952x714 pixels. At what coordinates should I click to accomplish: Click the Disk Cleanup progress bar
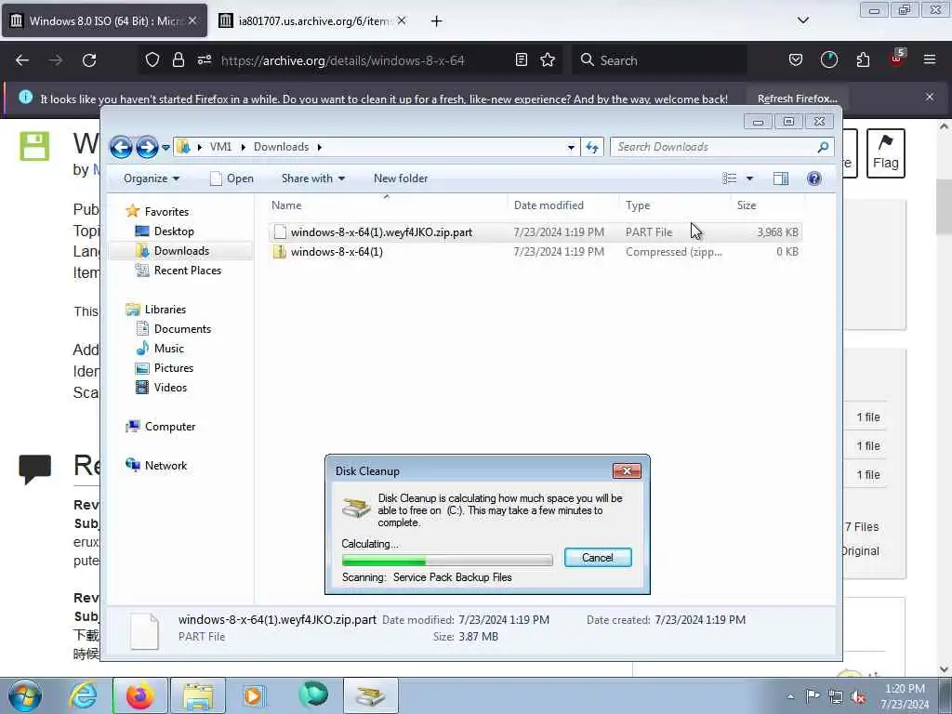[x=447, y=561]
